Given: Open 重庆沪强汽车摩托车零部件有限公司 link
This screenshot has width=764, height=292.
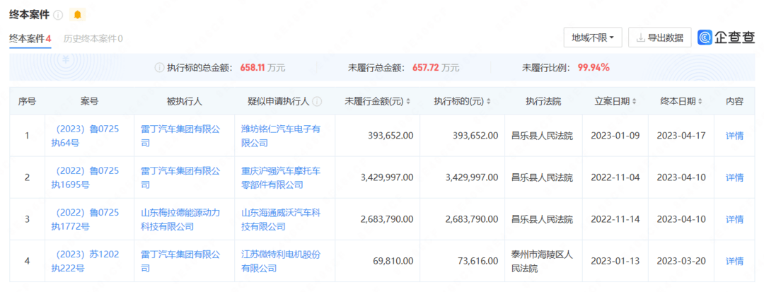Looking at the screenshot, I should [281, 177].
